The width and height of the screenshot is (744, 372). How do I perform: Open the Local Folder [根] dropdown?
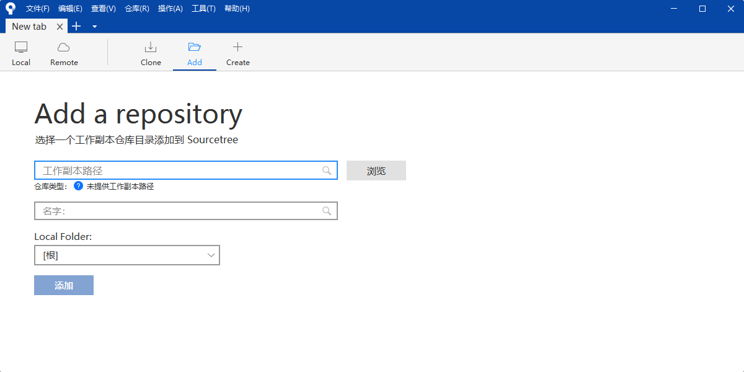[127, 255]
